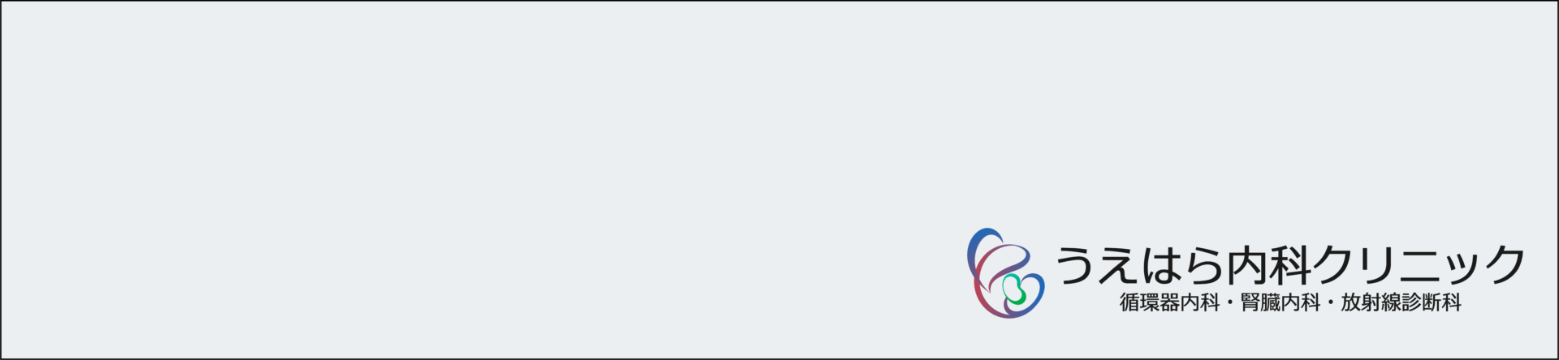The image size is (1559, 360).
Task: Click the dot separator after 循環器内科
Action: coord(1230,303)
